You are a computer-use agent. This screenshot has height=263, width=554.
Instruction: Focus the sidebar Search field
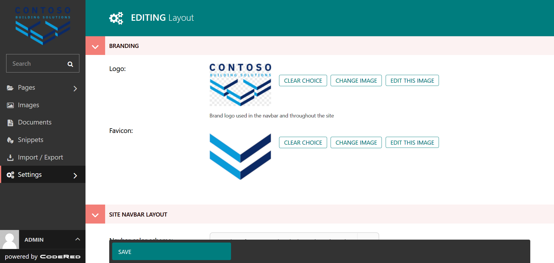pyautogui.click(x=37, y=64)
